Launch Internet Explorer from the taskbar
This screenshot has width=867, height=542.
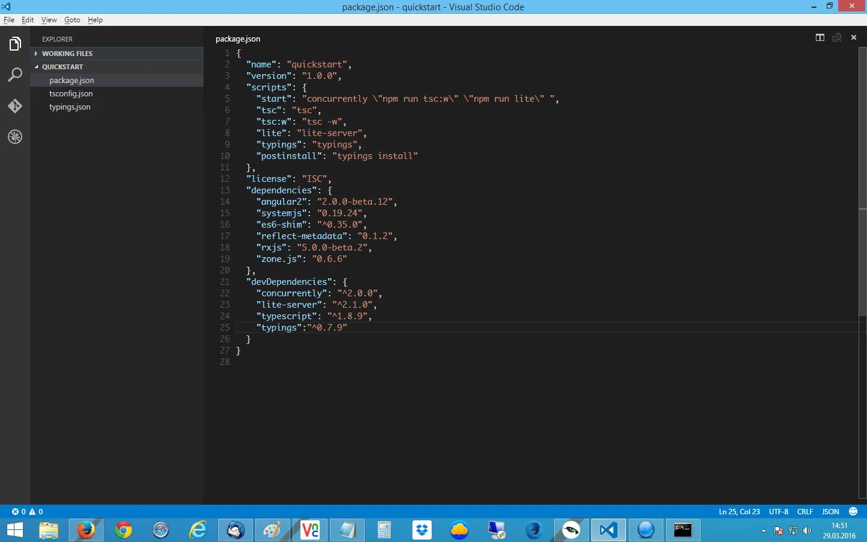198,530
